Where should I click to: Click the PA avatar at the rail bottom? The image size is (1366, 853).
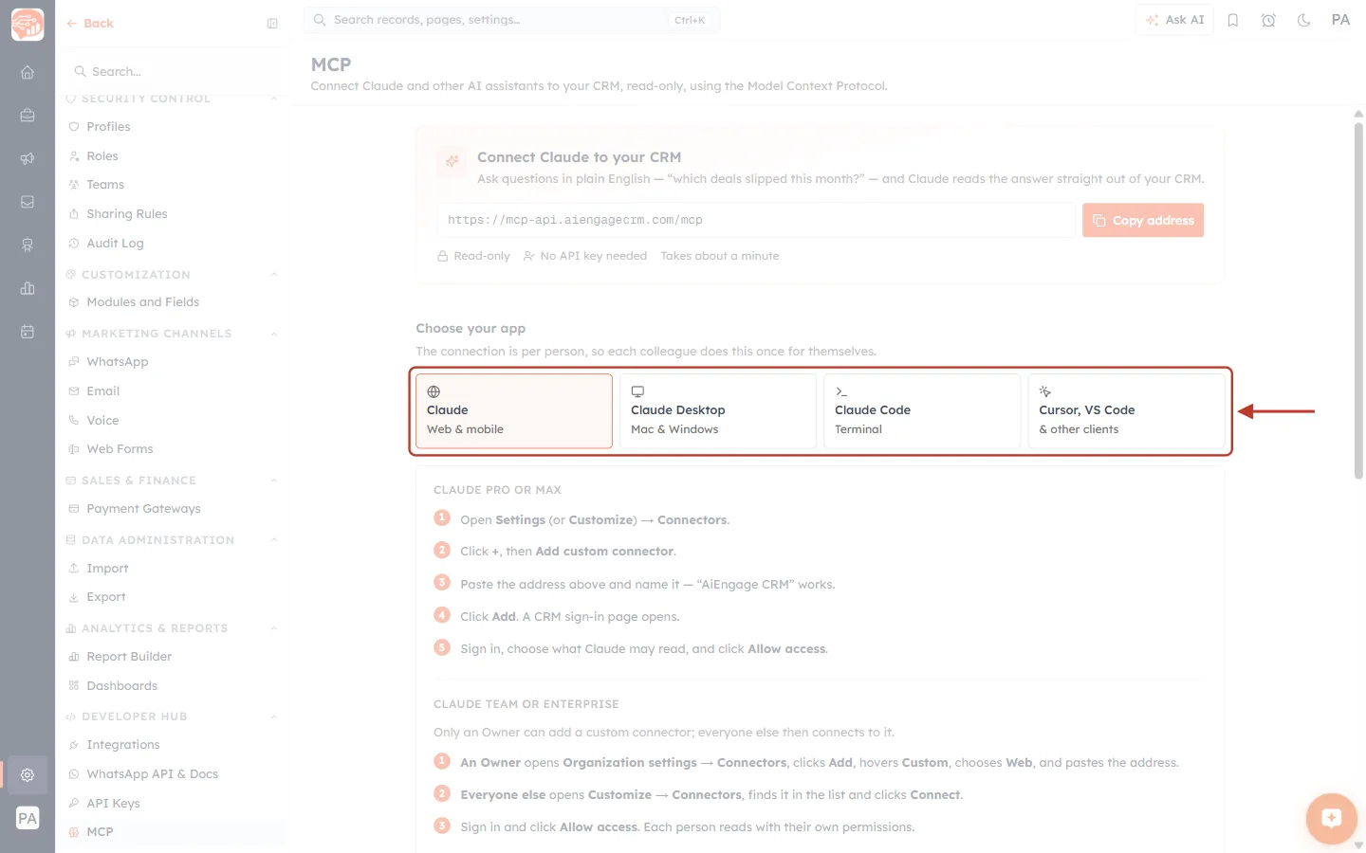28,818
